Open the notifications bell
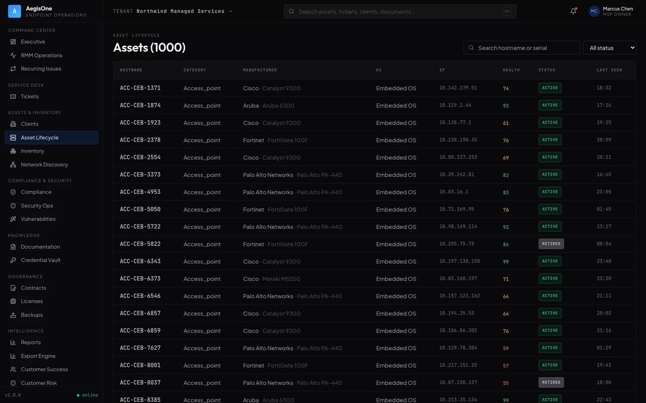Image resolution: width=646 pixels, height=403 pixels. click(573, 11)
